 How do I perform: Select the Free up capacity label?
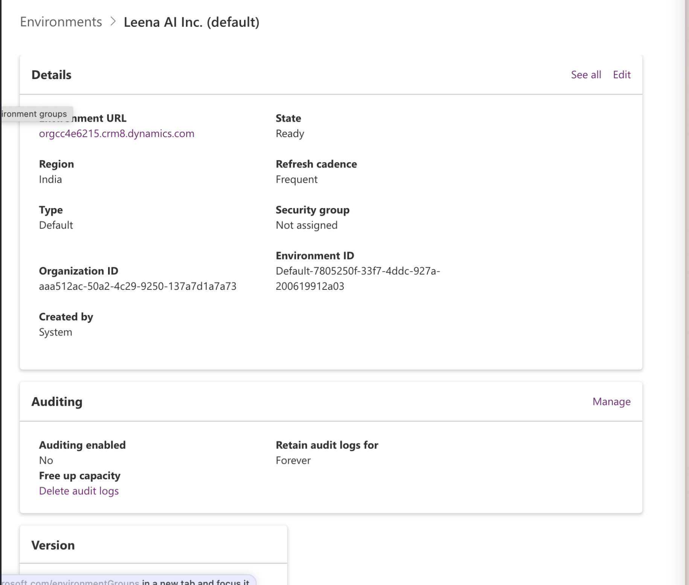(x=80, y=475)
